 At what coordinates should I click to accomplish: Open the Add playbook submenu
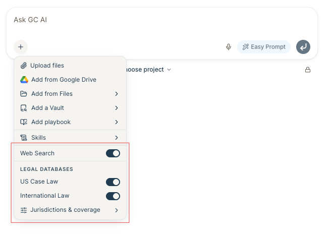[70, 122]
